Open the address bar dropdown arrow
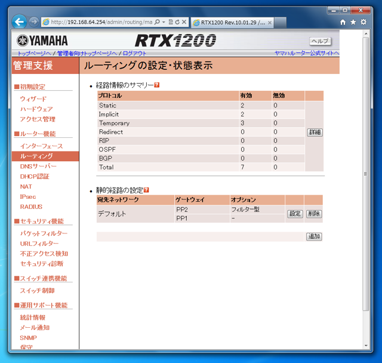382x363 pixels. point(164,22)
